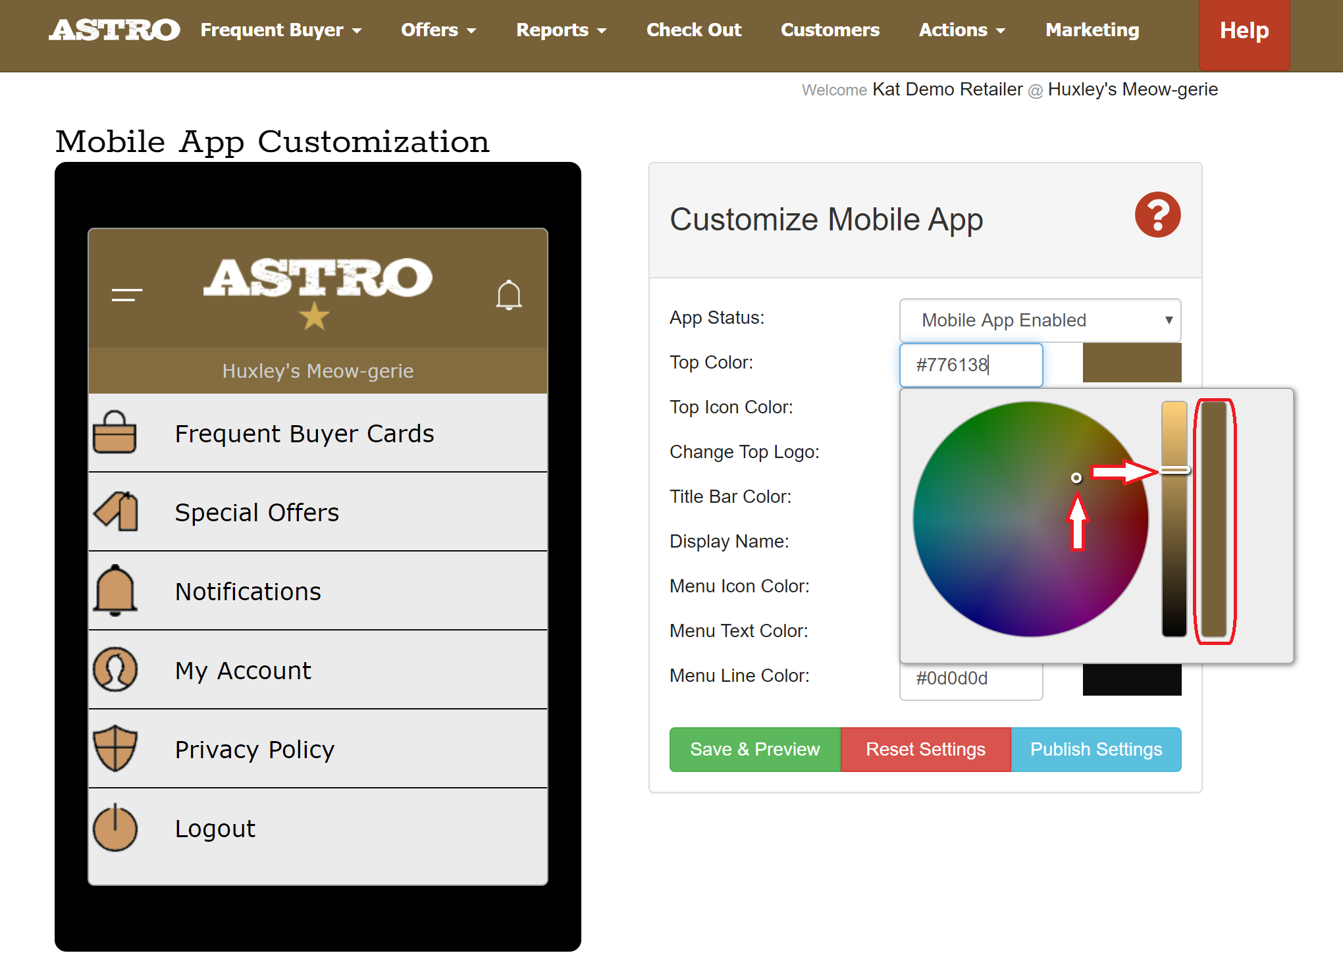The height and width of the screenshot is (978, 1343).
Task: Click the shield icon beside Privacy Policy
Action: click(115, 748)
